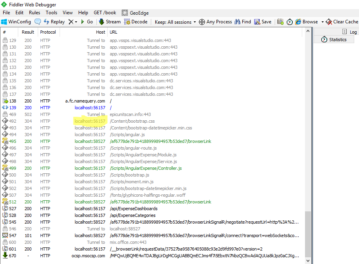Click the Remove X icon
Image resolution: width=359 pixels, height=264 pixels.
[71, 22]
